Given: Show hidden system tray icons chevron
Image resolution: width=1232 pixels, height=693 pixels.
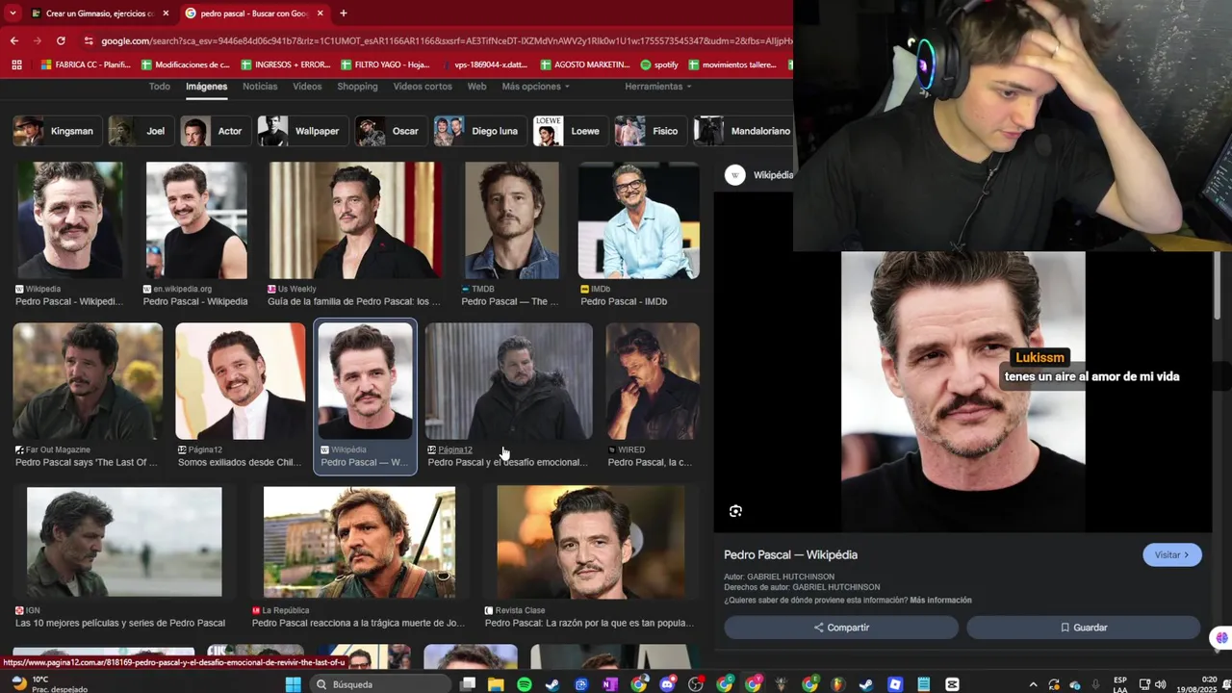Looking at the screenshot, I should coord(1034,684).
